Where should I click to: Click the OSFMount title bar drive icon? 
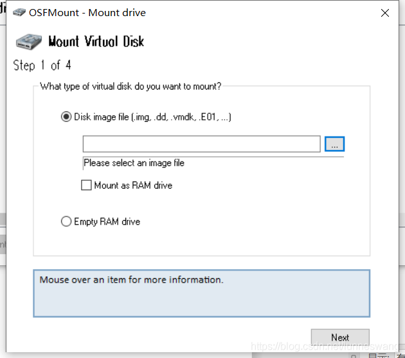click(x=19, y=12)
